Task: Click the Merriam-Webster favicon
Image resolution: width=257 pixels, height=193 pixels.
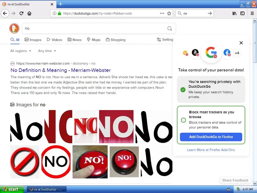Action: 13,64
